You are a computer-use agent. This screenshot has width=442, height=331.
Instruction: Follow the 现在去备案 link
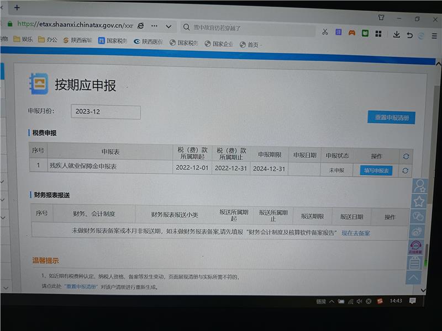pyautogui.click(x=356, y=233)
